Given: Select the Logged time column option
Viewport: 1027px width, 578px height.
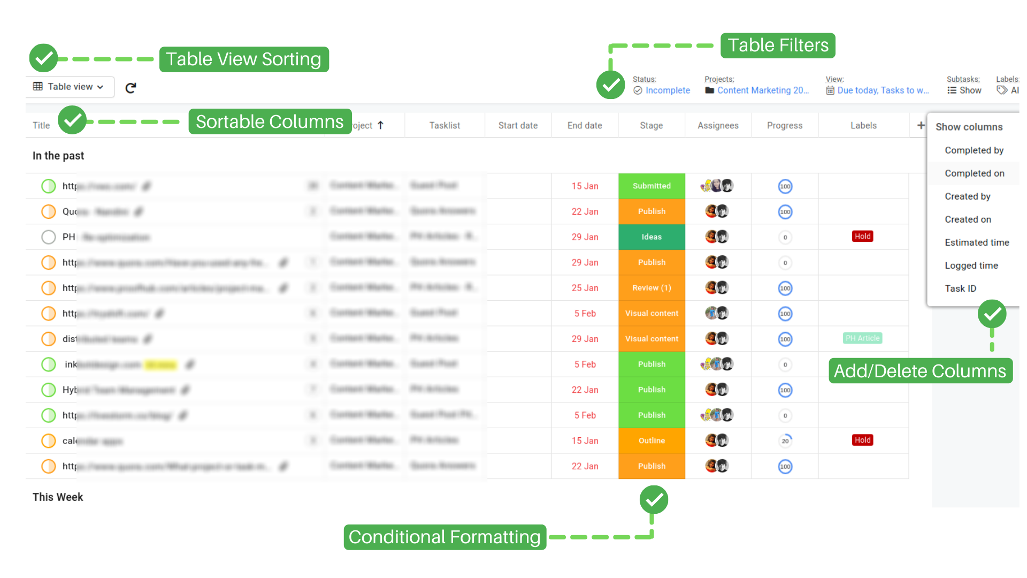Looking at the screenshot, I should (x=972, y=265).
